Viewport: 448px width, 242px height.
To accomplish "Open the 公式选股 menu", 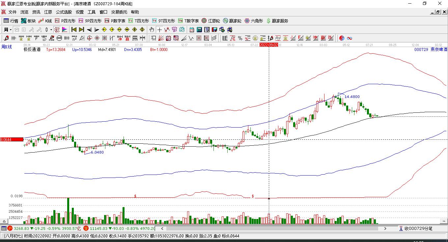I will (64, 12).
